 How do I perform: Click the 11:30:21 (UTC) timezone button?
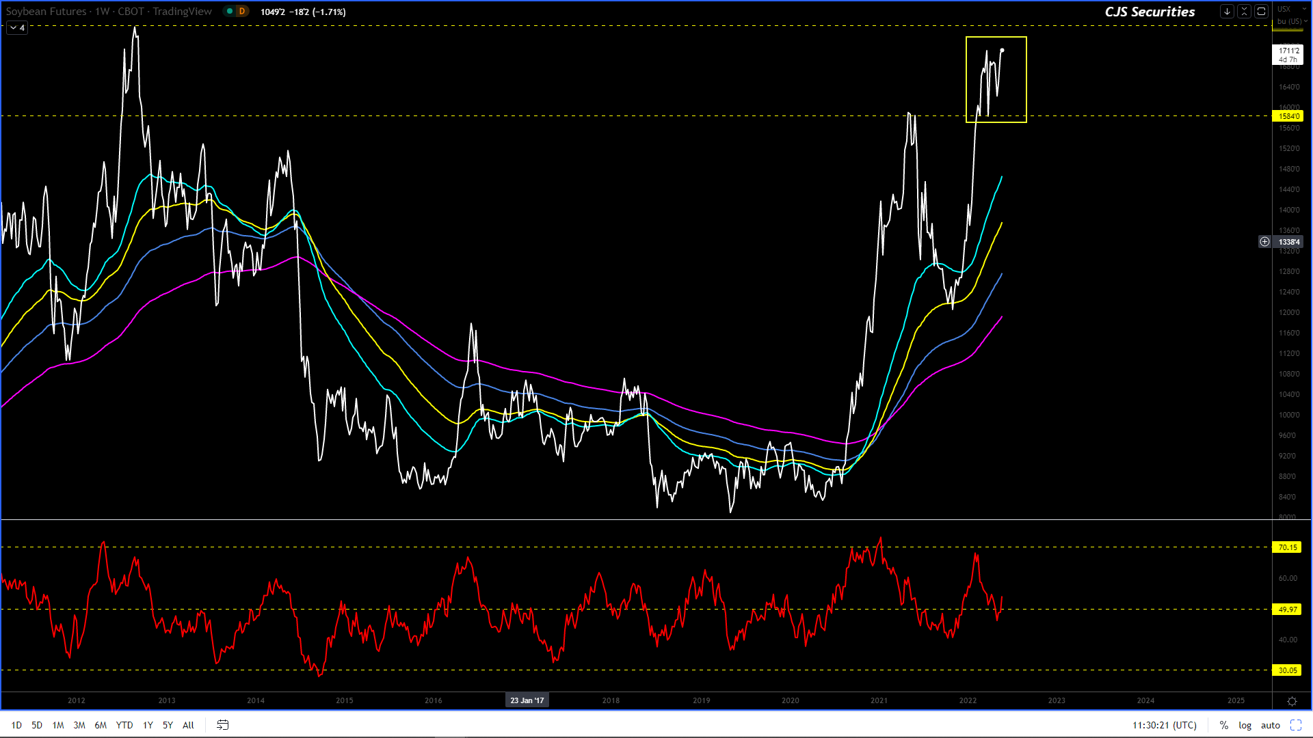click(x=1164, y=725)
